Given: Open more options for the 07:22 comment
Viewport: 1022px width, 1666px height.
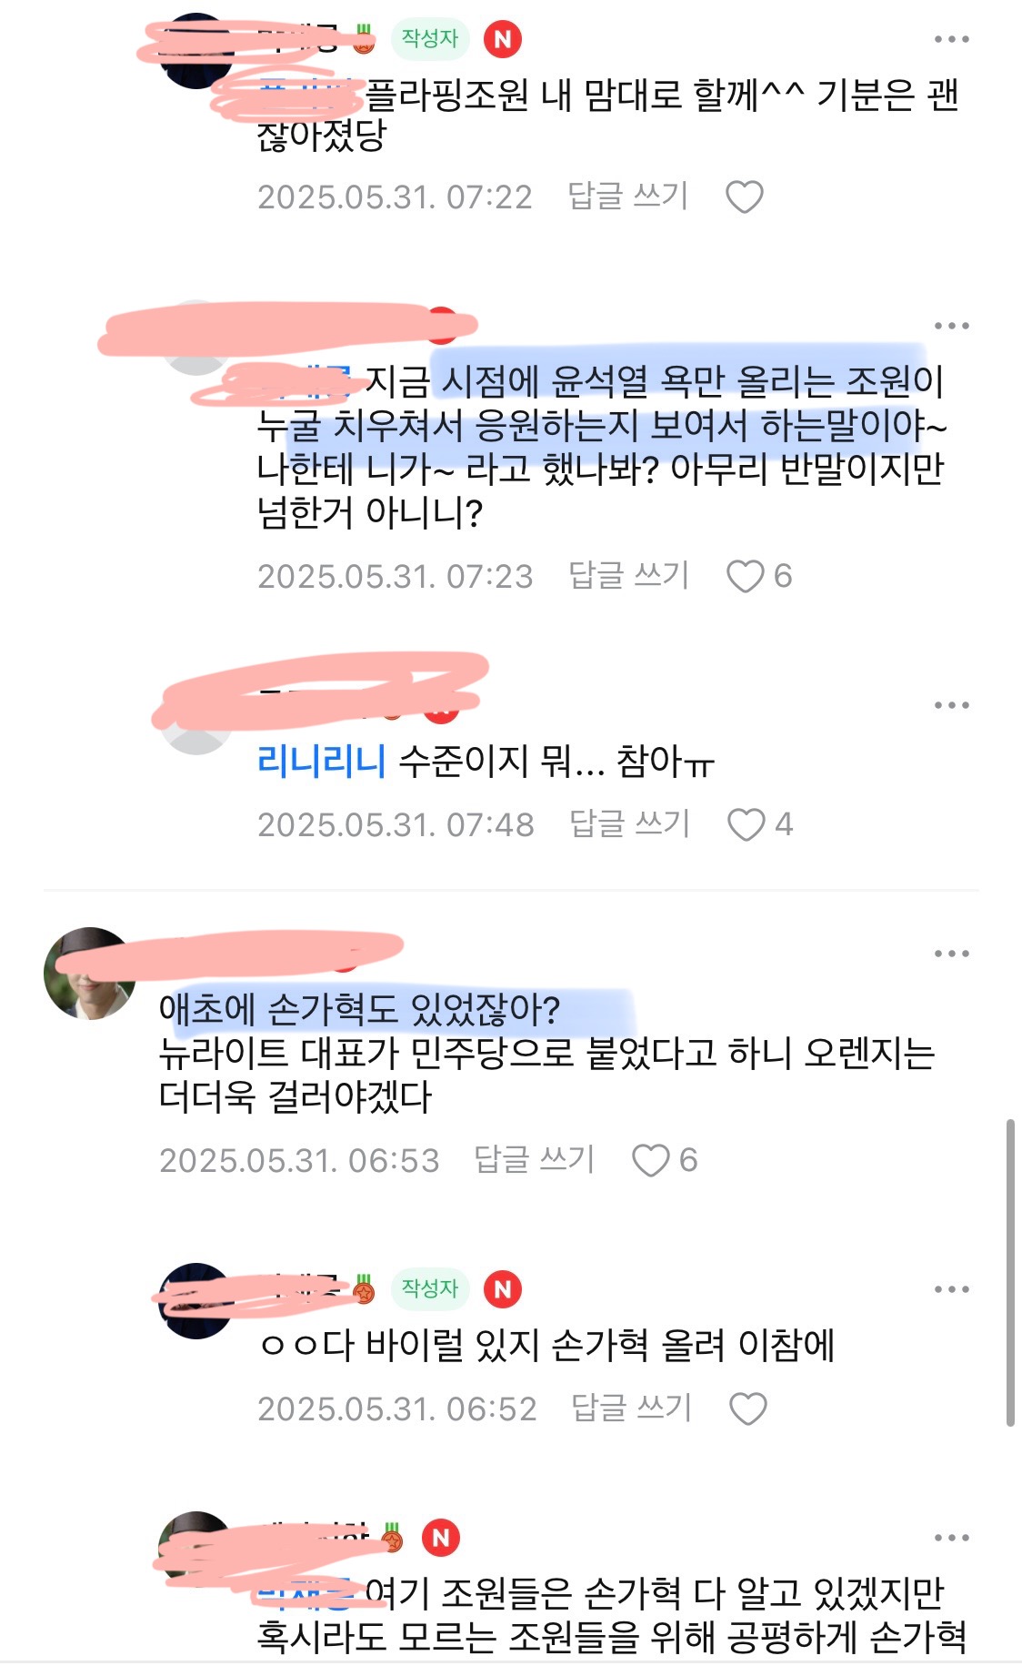Looking at the screenshot, I should tap(951, 39).
